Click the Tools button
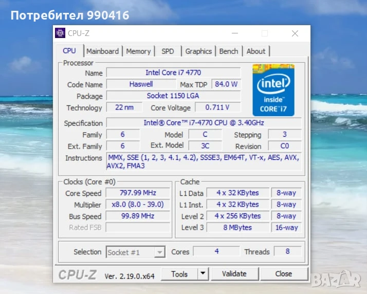367x294 pixels. click(x=179, y=274)
